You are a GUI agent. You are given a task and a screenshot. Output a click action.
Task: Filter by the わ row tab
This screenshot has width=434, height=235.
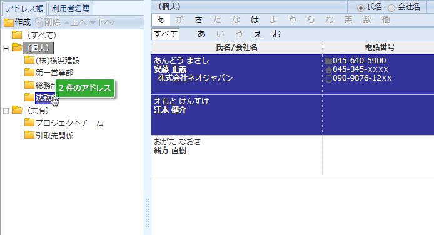tap(330, 19)
